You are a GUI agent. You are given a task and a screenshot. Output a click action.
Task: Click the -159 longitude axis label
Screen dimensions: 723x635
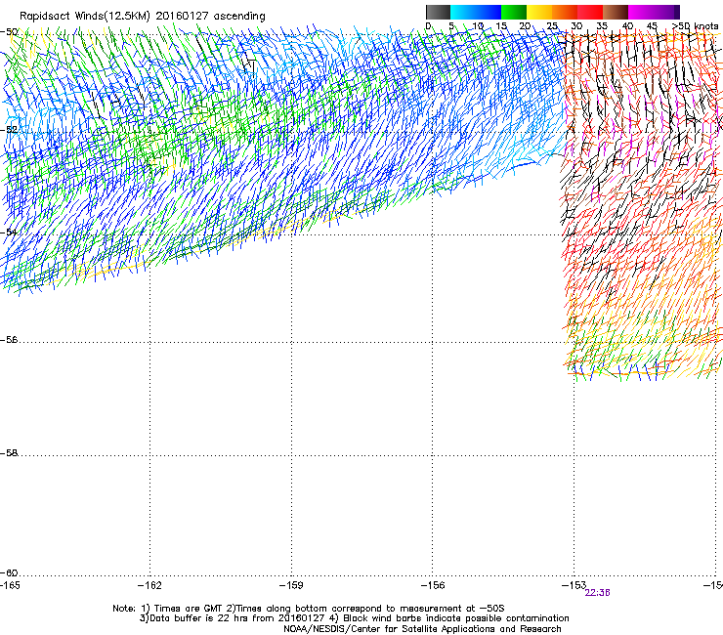[x=291, y=585]
